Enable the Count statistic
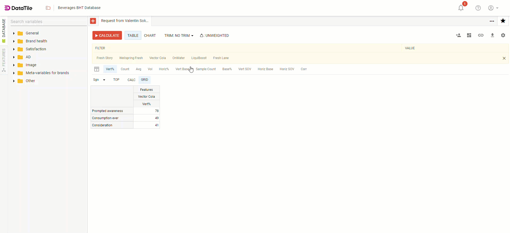Screen dimensions: 510x233 click(x=125, y=69)
